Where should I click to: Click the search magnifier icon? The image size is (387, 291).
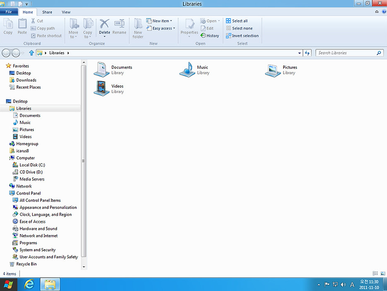(379, 53)
